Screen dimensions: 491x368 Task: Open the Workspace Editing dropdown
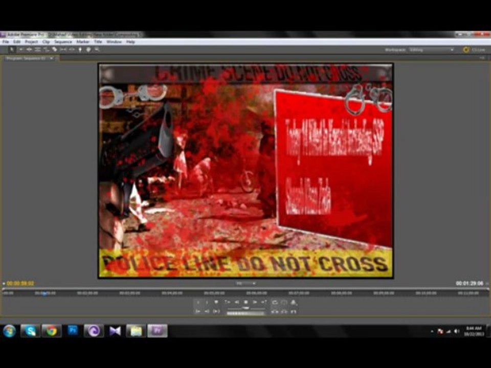click(432, 50)
